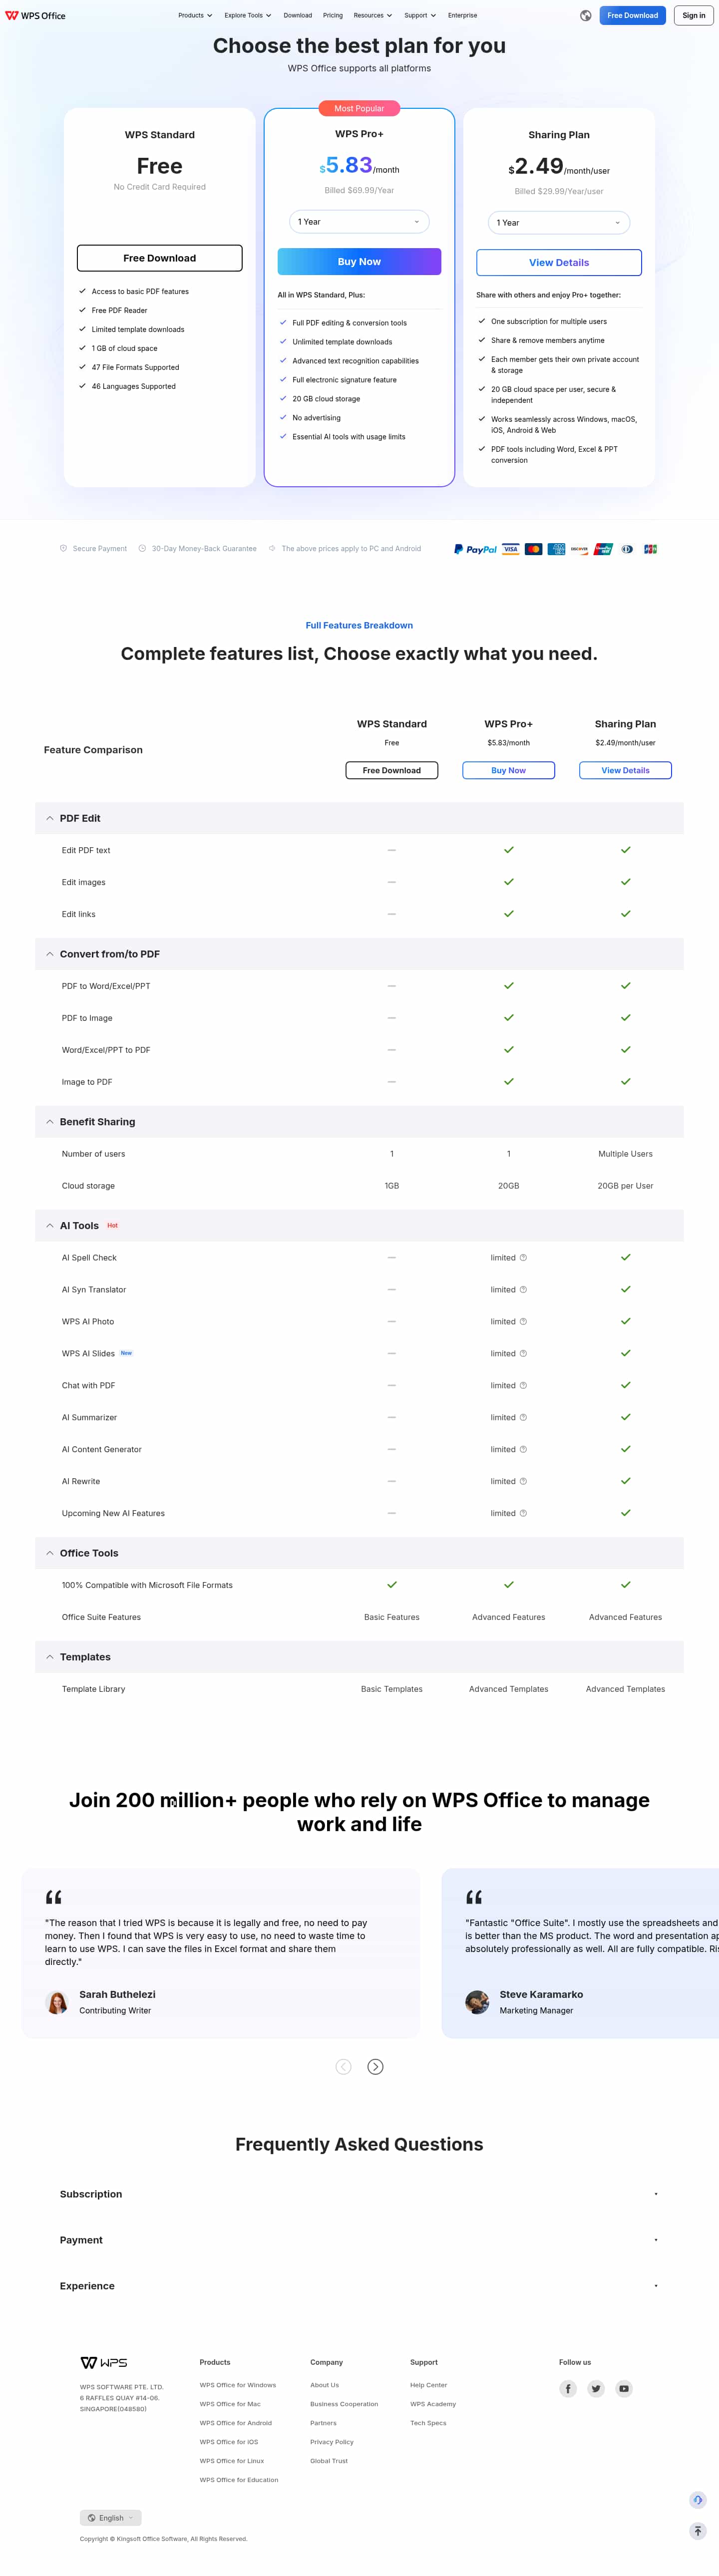
Task: Open the Facebook follow icon
Action: [568, 2389]
